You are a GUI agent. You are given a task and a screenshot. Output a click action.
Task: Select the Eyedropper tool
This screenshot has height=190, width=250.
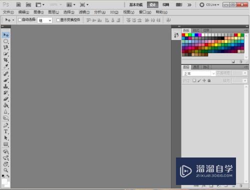point(6,66)
